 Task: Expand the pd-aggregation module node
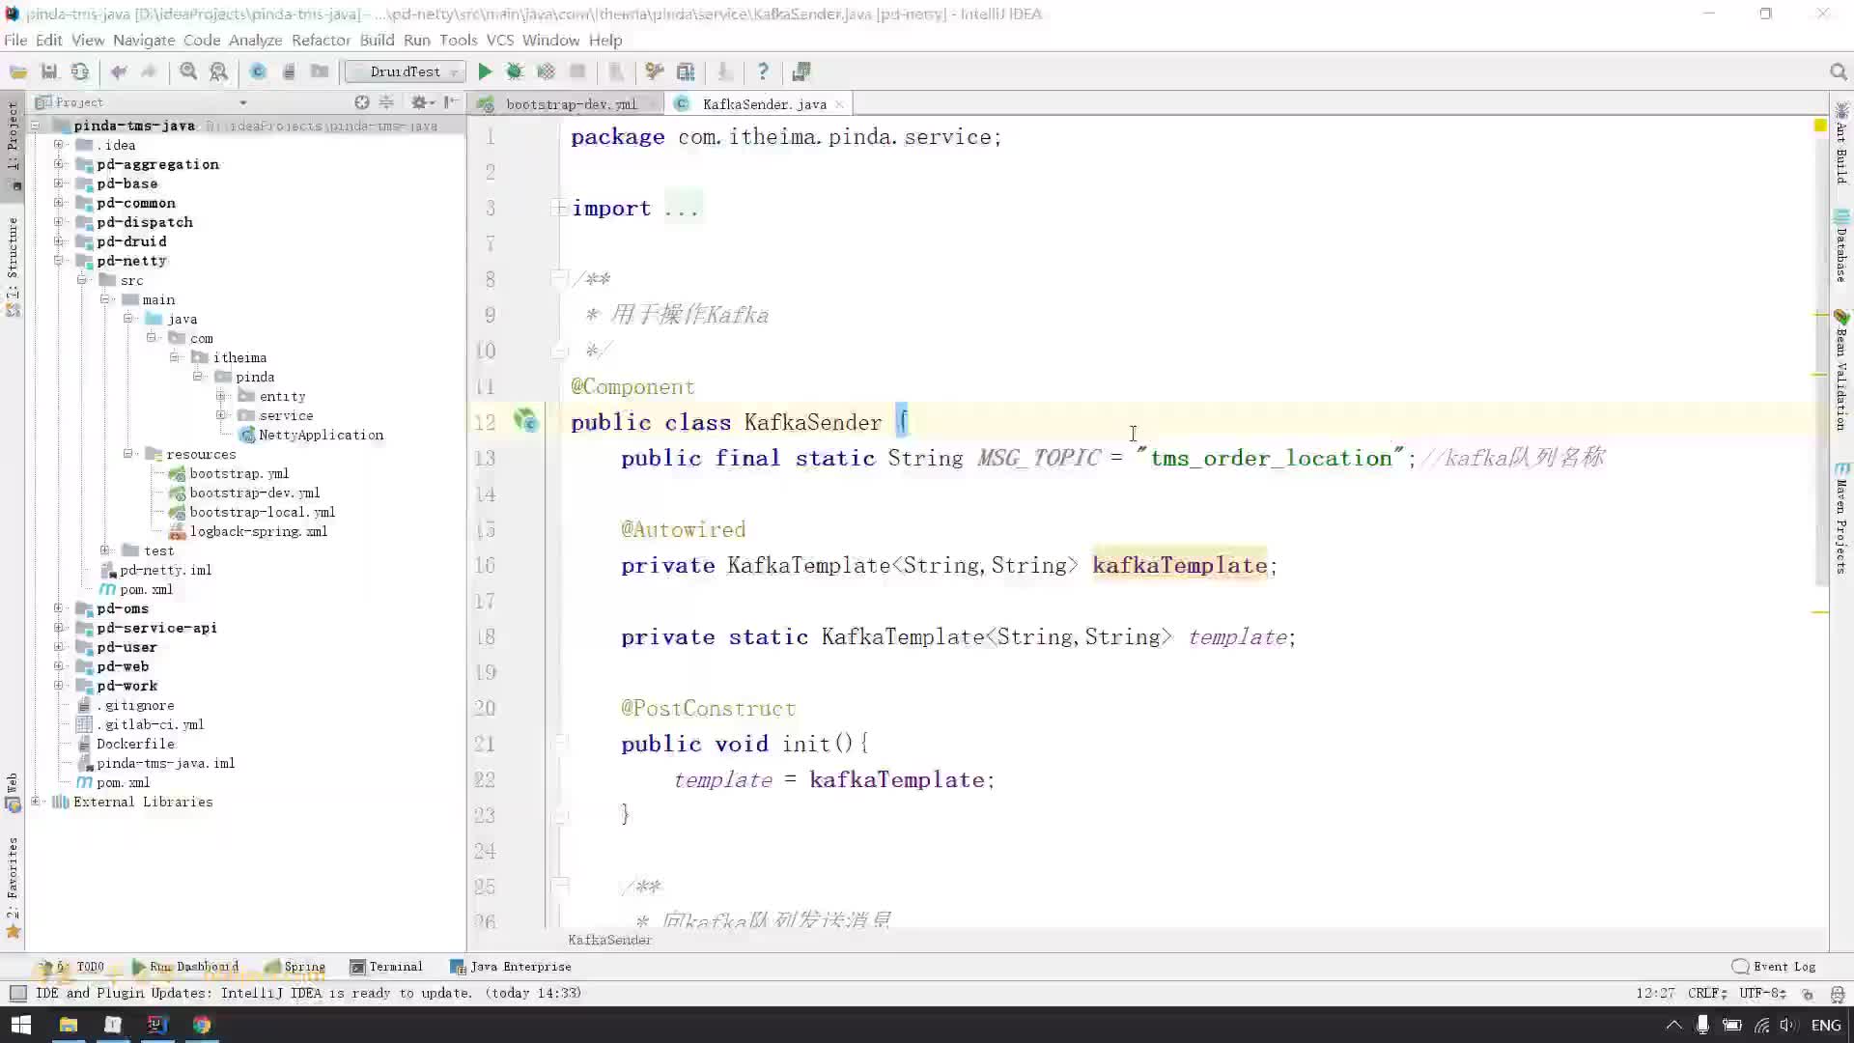(58, 164)
